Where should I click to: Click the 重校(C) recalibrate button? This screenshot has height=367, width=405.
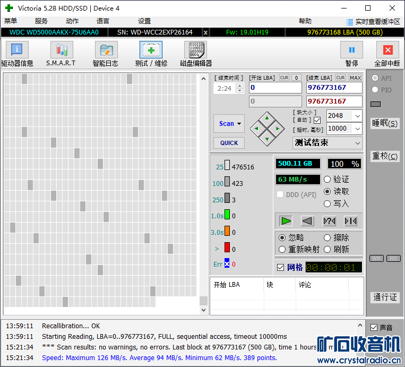[385, 156]
